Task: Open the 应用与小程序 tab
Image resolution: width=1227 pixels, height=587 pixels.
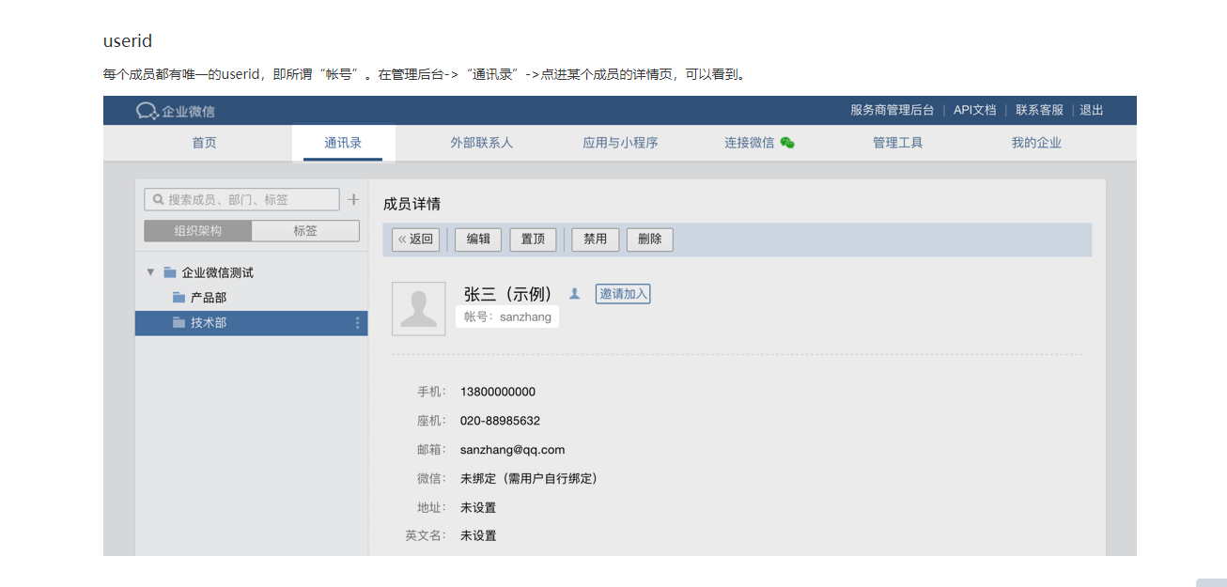Action: [x=620, y=143]
